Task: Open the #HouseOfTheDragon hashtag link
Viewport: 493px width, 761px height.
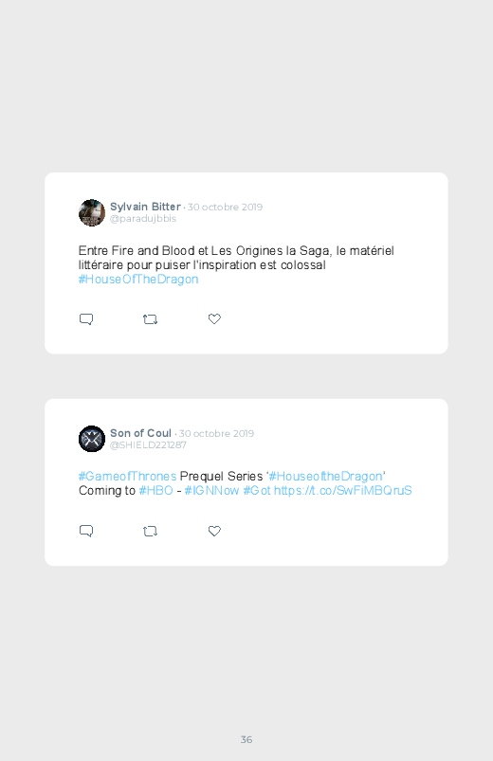Action: coord(138,280)
